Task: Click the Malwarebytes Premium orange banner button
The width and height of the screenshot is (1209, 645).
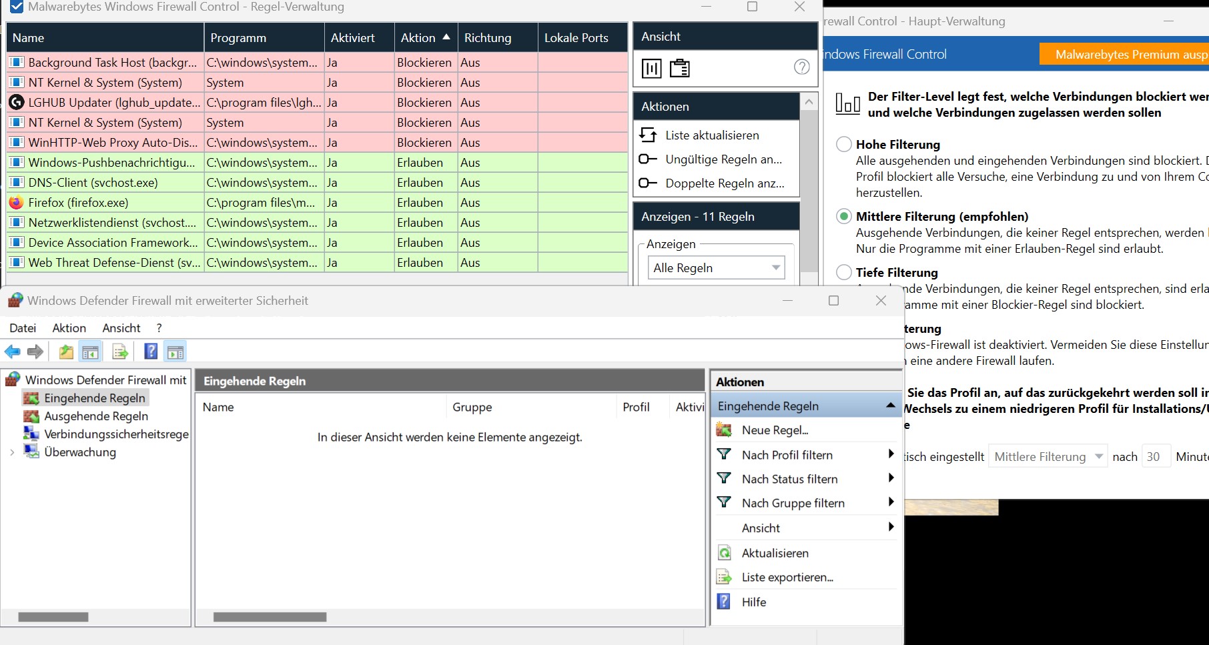Action: 1124,54
